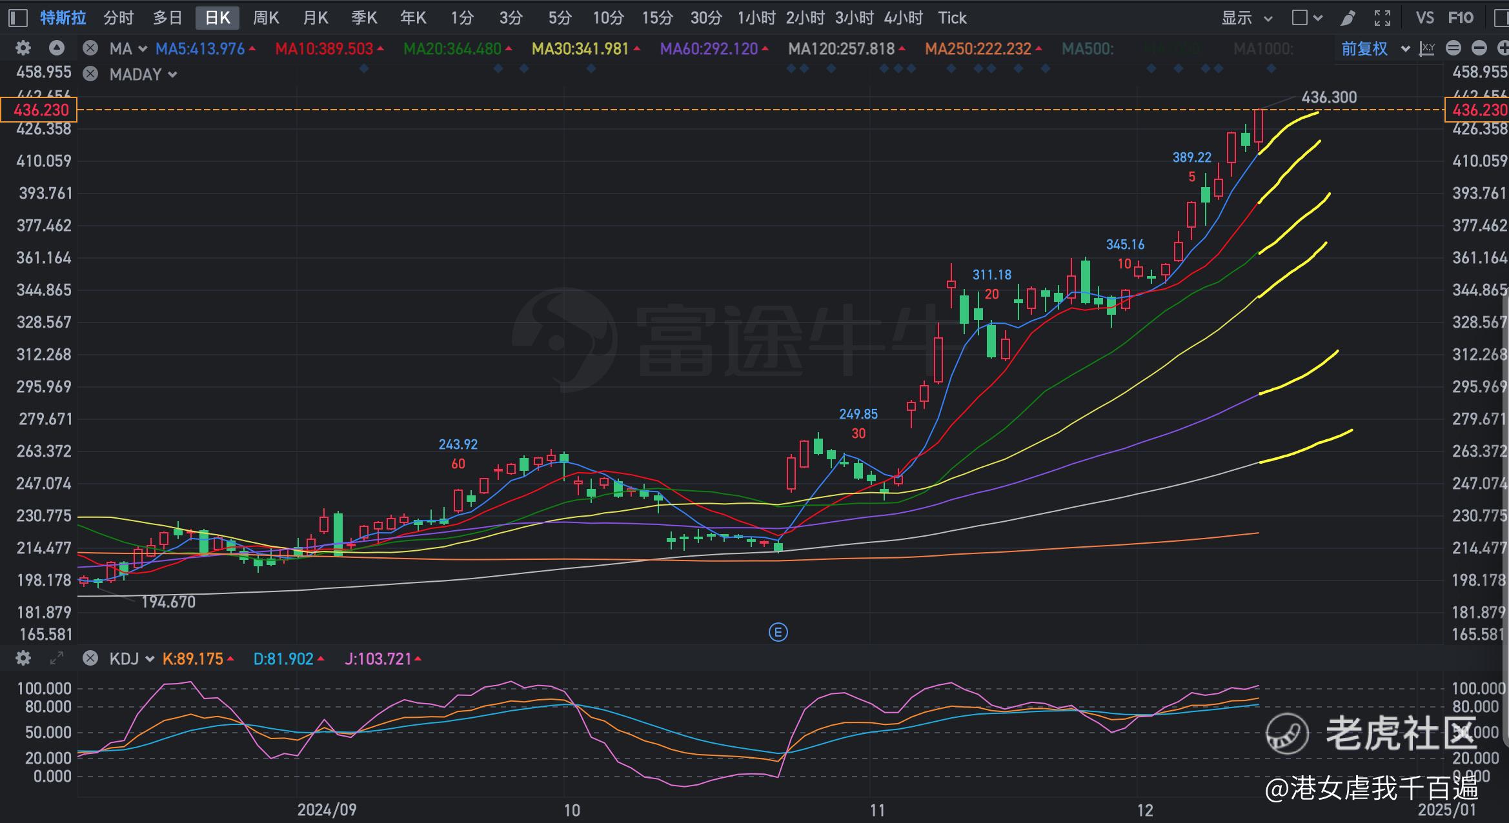The height and width of the screenshot is (823, 1509).
Task: Open MA indicator settings gear
Action: 23,48
